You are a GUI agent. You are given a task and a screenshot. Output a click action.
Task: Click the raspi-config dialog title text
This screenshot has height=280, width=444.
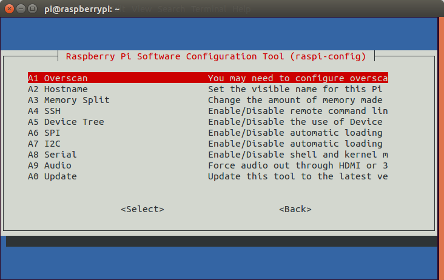(216, 56)
